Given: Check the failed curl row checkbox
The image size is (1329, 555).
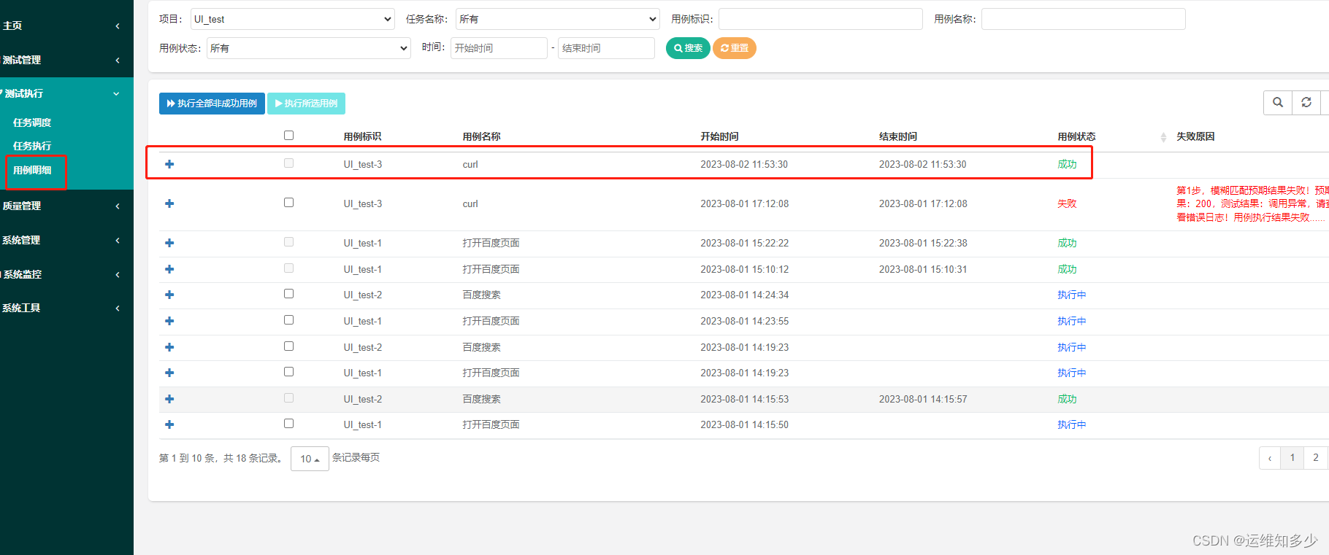Looking at the screenshot, I should pyautogui.click(x=288, y=203).
